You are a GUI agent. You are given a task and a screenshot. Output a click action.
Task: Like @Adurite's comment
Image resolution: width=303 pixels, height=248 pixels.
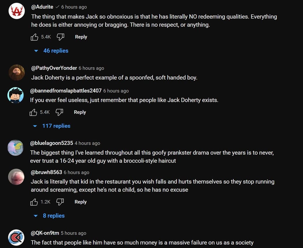coord(34,37)
